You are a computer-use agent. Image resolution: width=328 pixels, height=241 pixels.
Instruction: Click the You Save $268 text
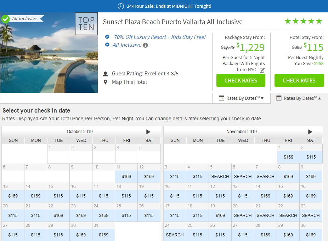click(x=309, y=64)
